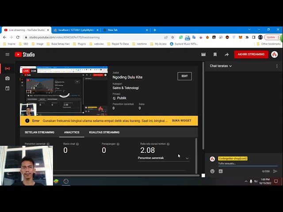Open a new browser tab with plus
This screenshot has width=283, height=212.
coord(155,30)
